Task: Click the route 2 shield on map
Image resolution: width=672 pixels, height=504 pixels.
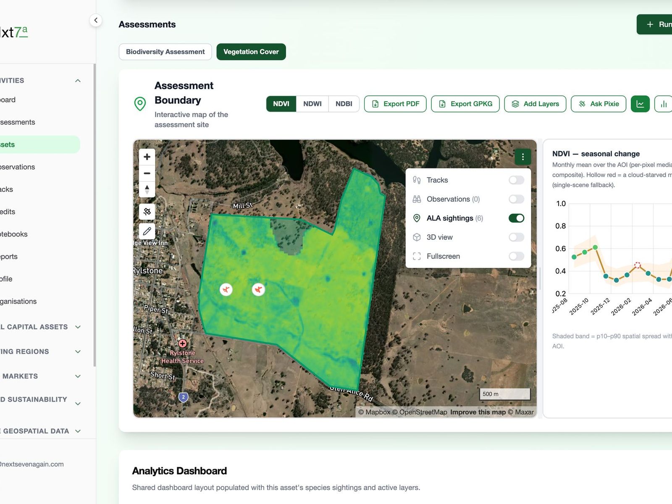Action: 183,397
